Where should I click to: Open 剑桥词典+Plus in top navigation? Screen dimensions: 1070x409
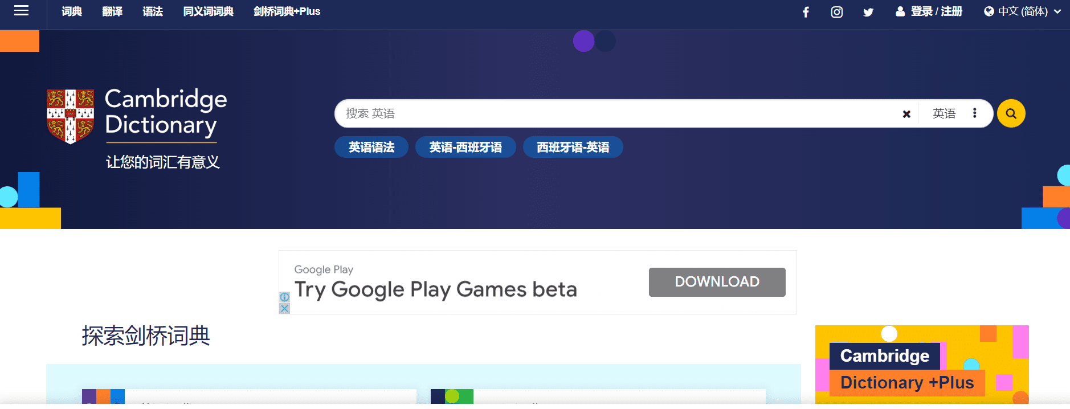click(287, 11)
